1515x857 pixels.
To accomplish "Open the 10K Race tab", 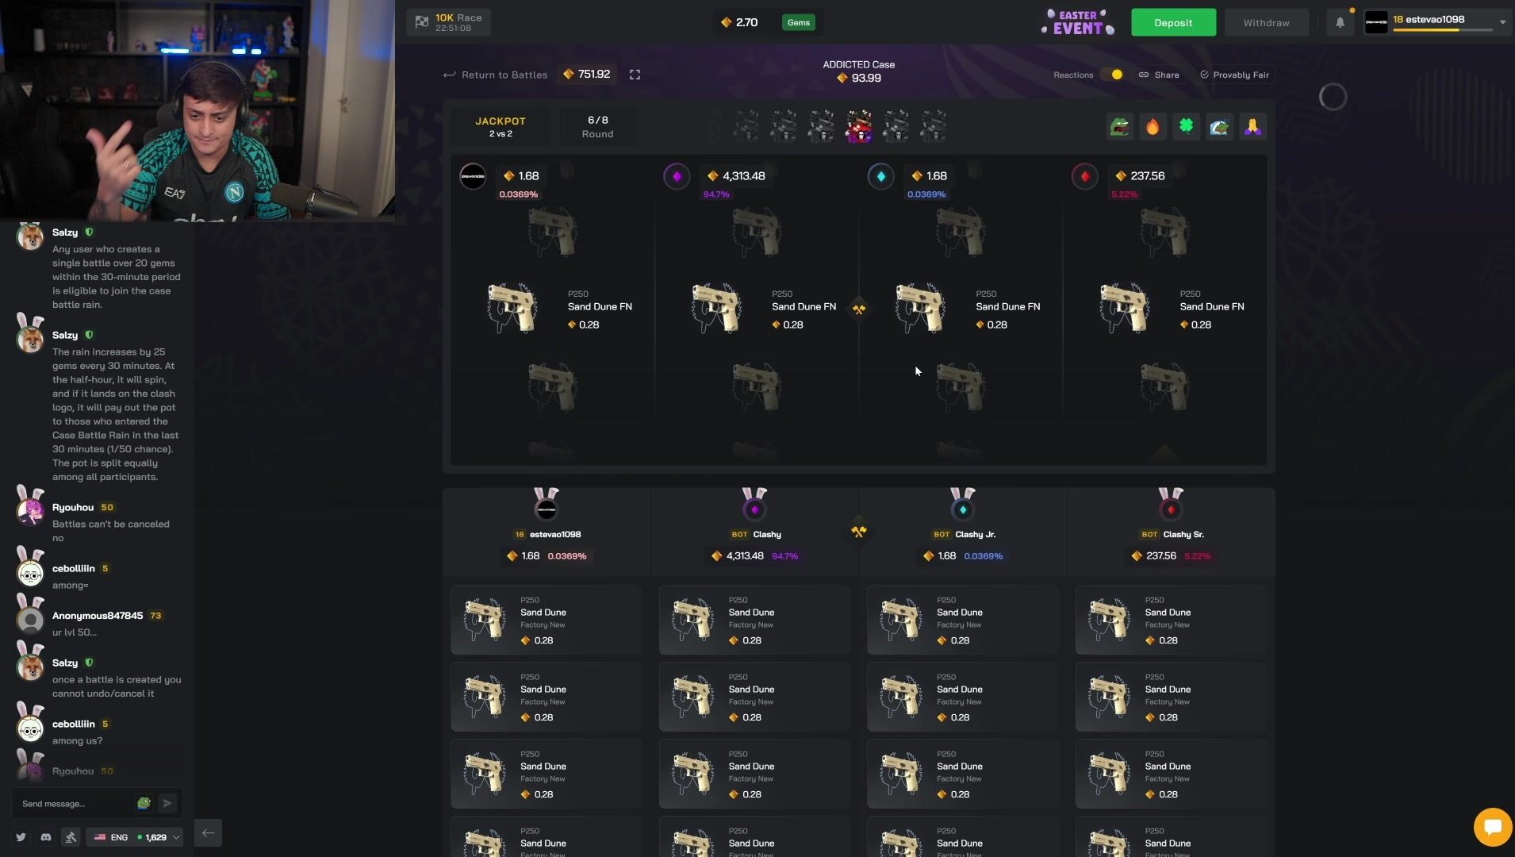I will coord(449,22).
